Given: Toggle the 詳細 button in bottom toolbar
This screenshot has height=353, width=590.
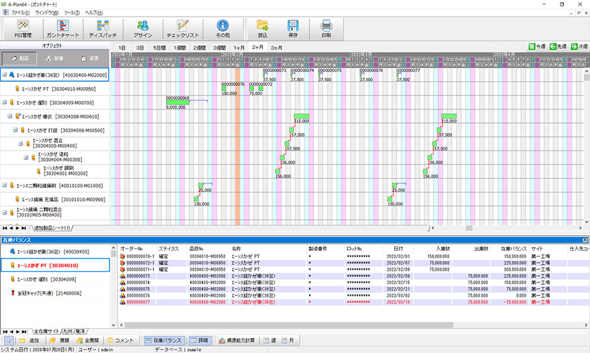Looking at the screenshot, I should coord(201,341).
